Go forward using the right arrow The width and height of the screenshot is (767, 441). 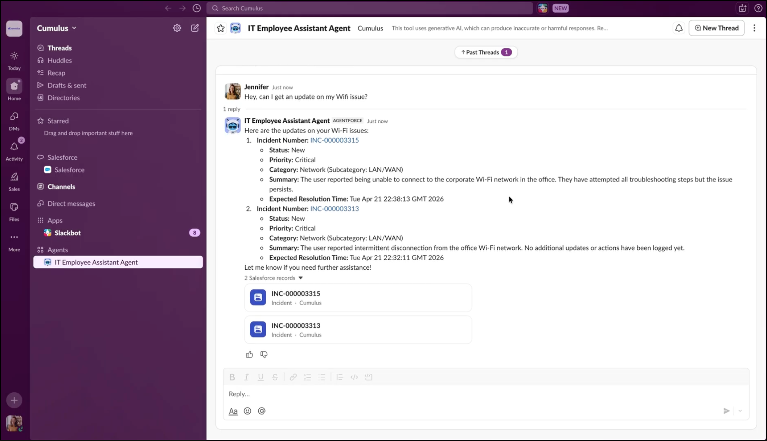(x=182, y=8)
